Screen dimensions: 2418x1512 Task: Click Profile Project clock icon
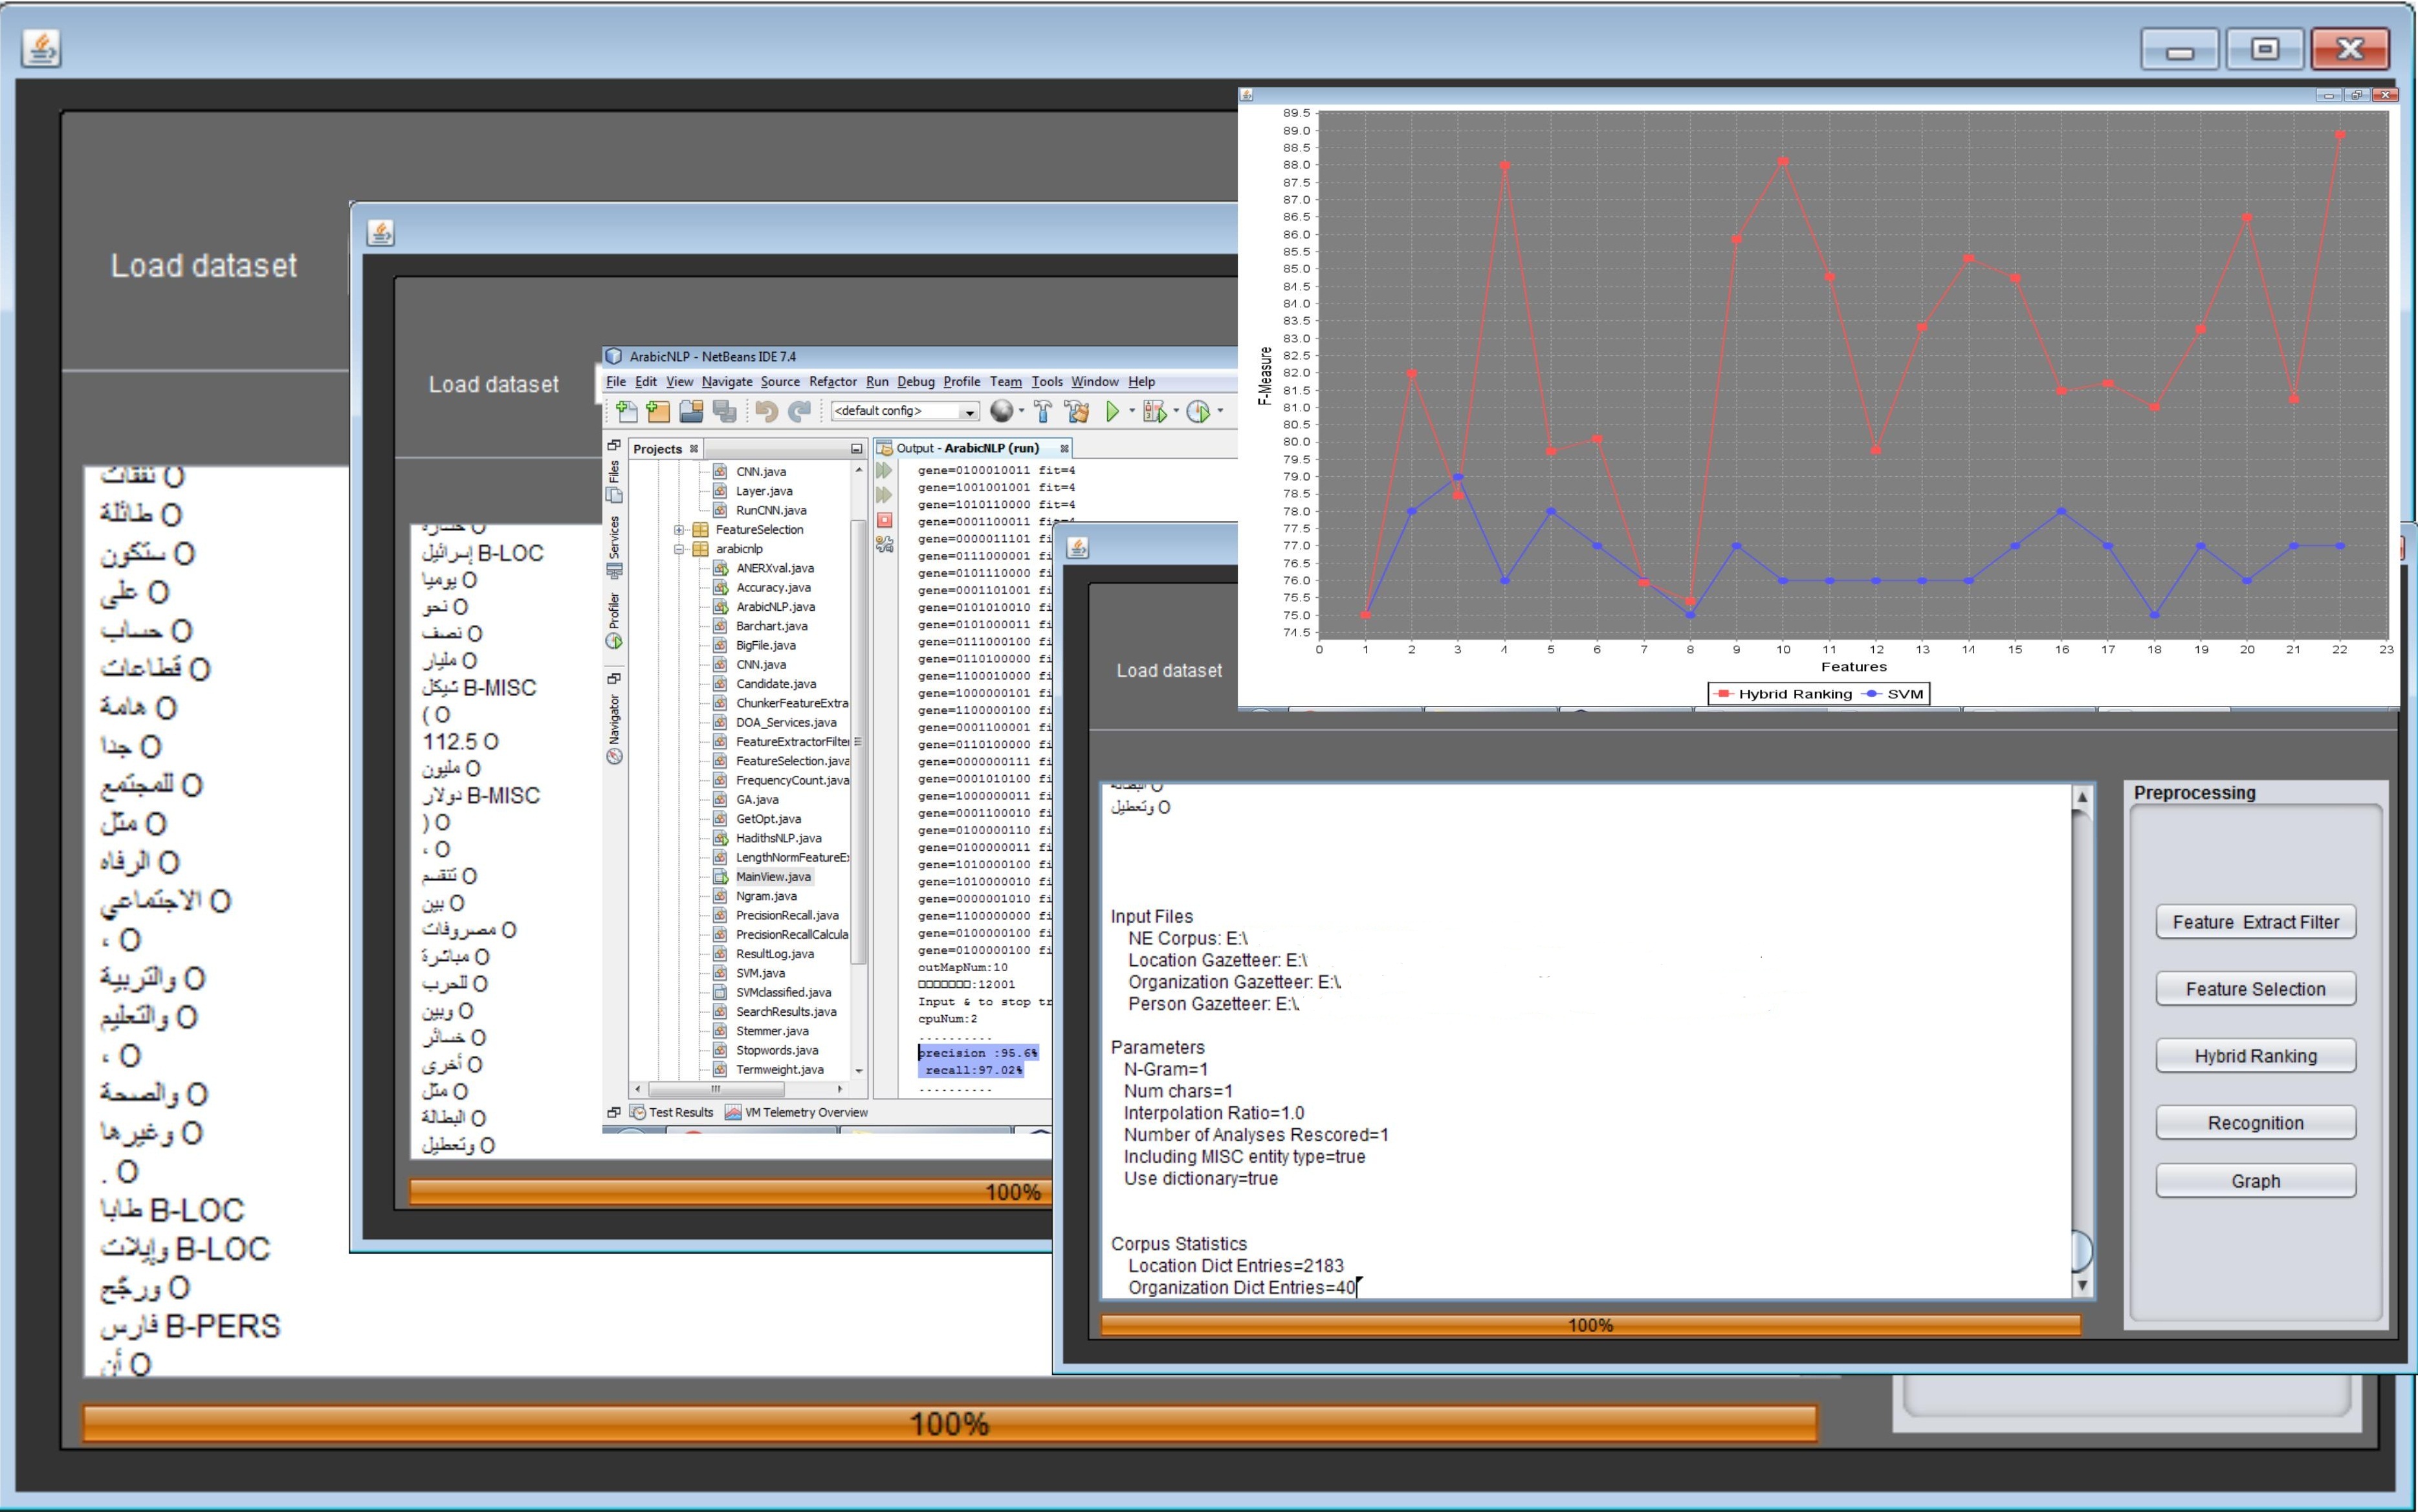tap(1198, 411)
